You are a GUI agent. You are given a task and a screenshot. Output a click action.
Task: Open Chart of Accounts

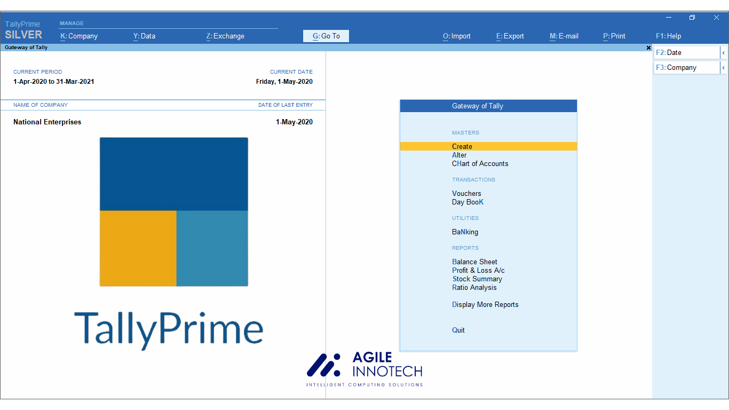480,163
